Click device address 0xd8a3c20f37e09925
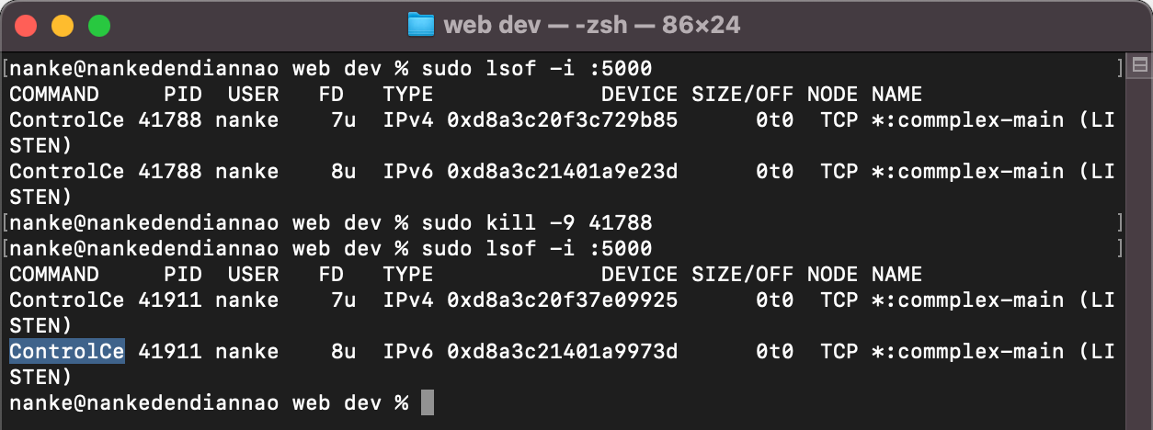The image size is (1153, 430). 562,300
